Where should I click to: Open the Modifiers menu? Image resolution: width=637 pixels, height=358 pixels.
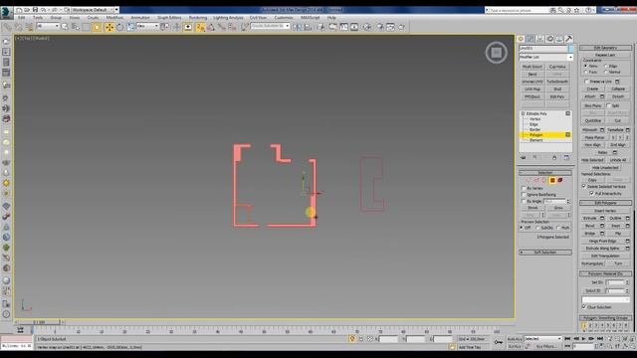click(x=114, y=18)
